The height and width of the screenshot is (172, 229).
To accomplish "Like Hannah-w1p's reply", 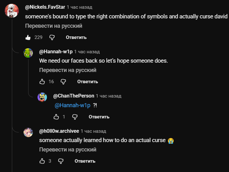I will (x=42, y=82).
